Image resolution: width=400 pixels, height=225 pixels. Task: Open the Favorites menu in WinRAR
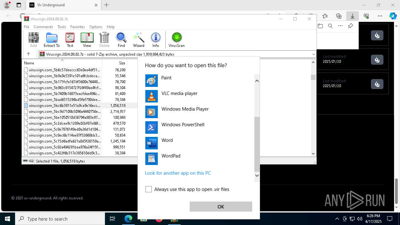77,27
